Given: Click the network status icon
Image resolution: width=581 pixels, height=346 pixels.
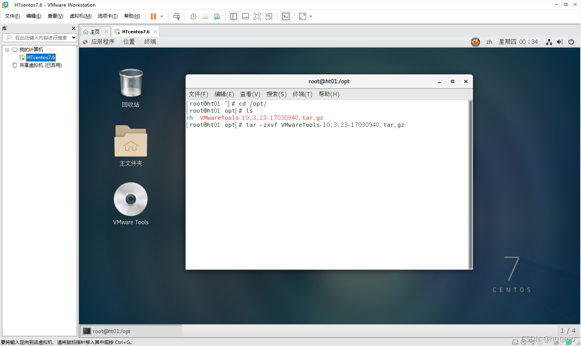Looking at the screenshot, I should coord(549,42).
